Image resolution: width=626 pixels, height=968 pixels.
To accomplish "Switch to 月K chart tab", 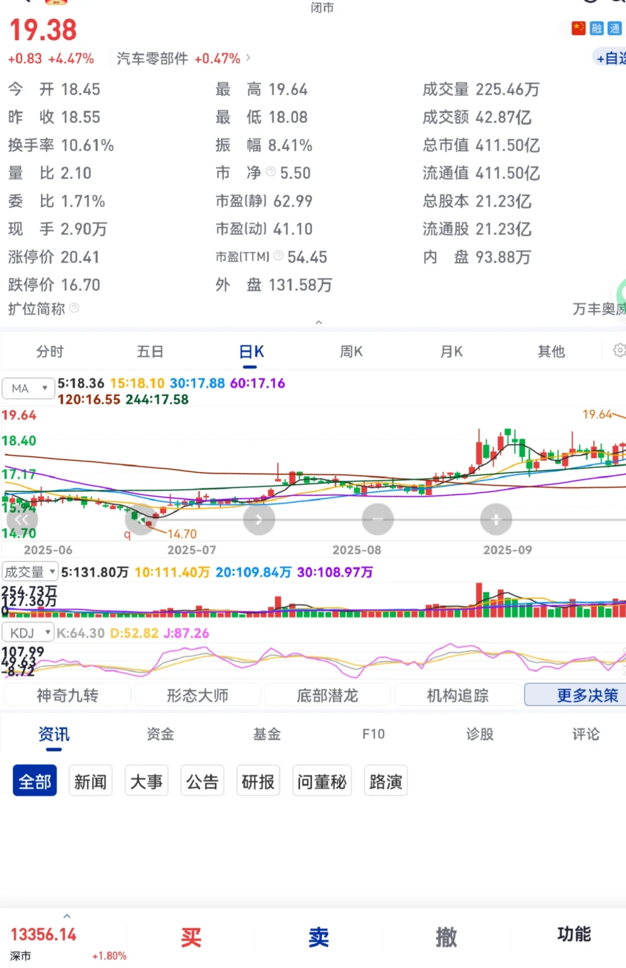I will pyautogui.click(x=452, y=351).
